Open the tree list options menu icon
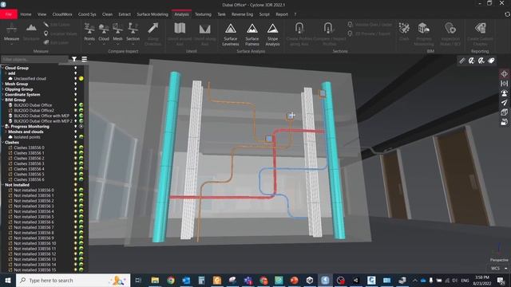511x287 pixels. (84, 59)
